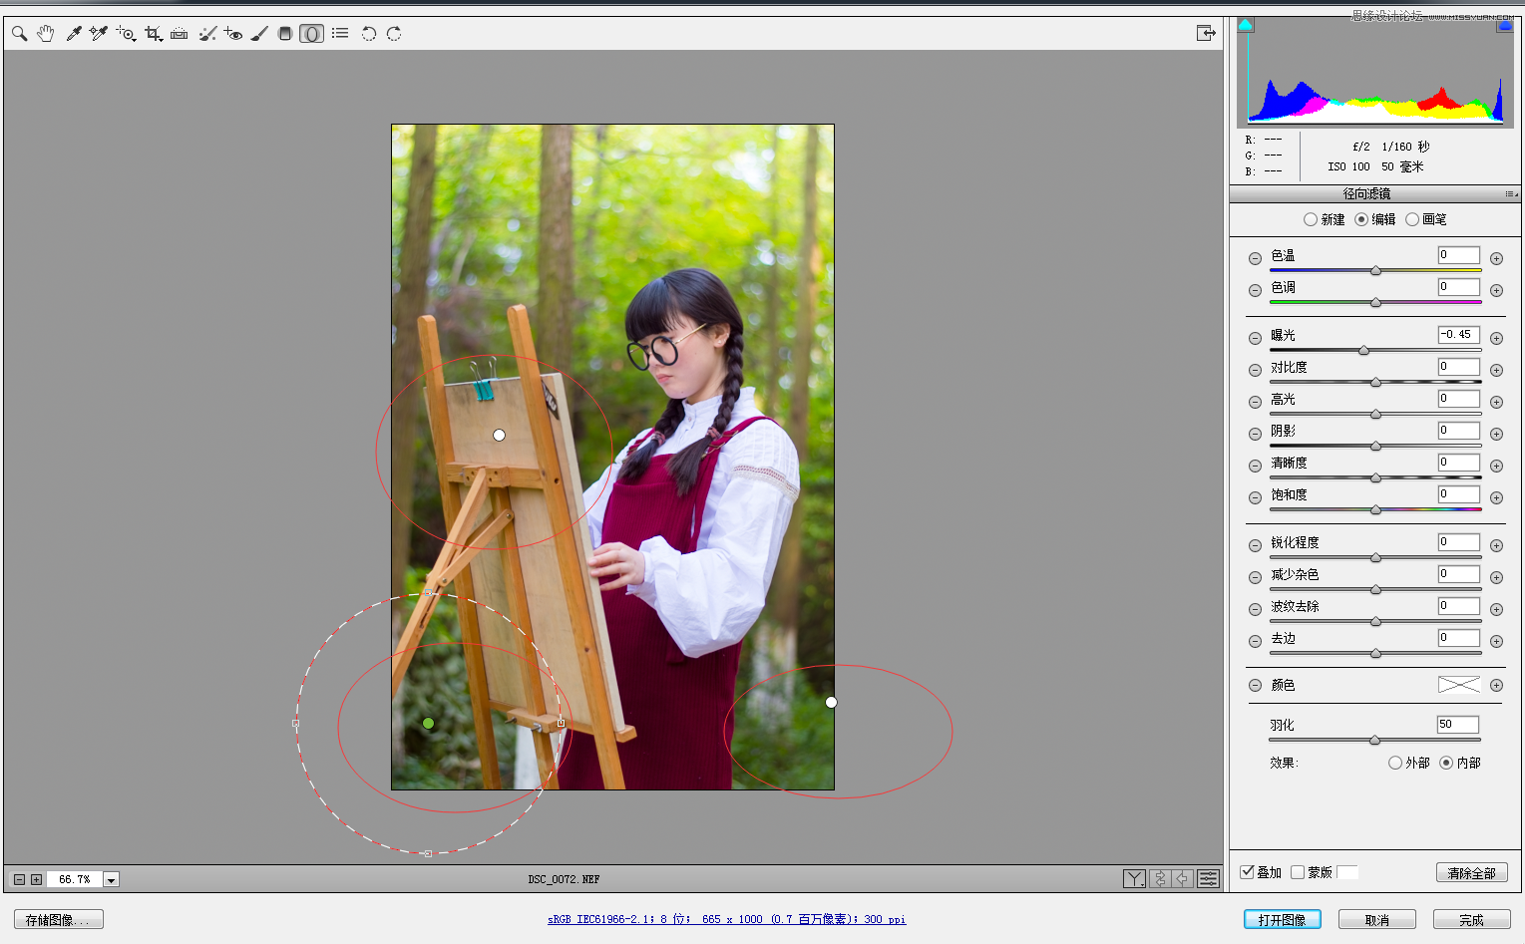Screen dimensions: 1525x944
Task: Select the Graduated Filter tool
Action: 285,34
